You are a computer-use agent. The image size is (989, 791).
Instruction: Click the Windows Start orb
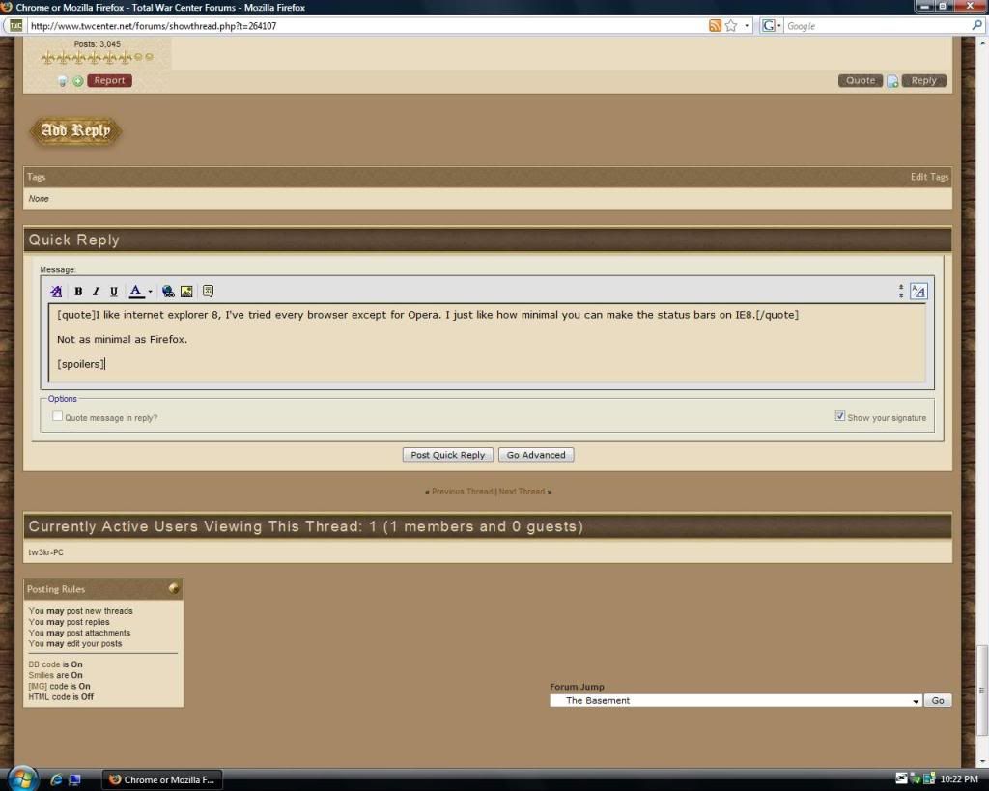click(21, 778)
